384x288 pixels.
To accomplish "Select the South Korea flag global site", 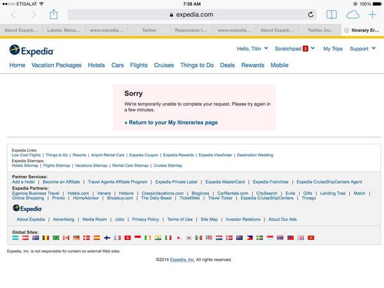I will point(189,238).
